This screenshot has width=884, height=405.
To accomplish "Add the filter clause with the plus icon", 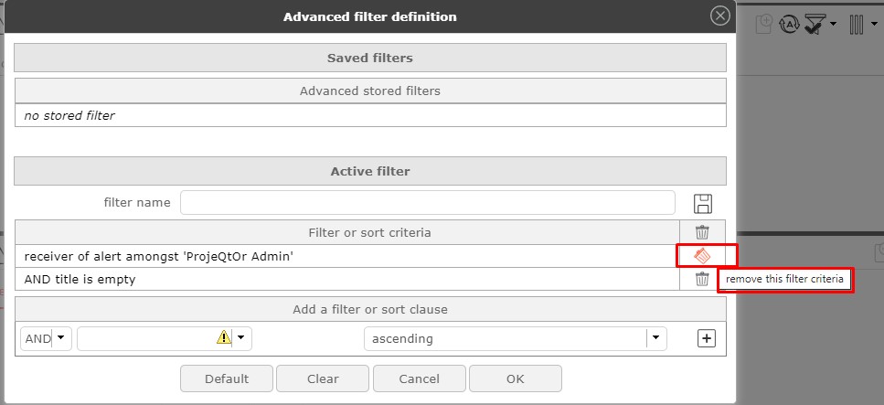I will tap(706, 338).
